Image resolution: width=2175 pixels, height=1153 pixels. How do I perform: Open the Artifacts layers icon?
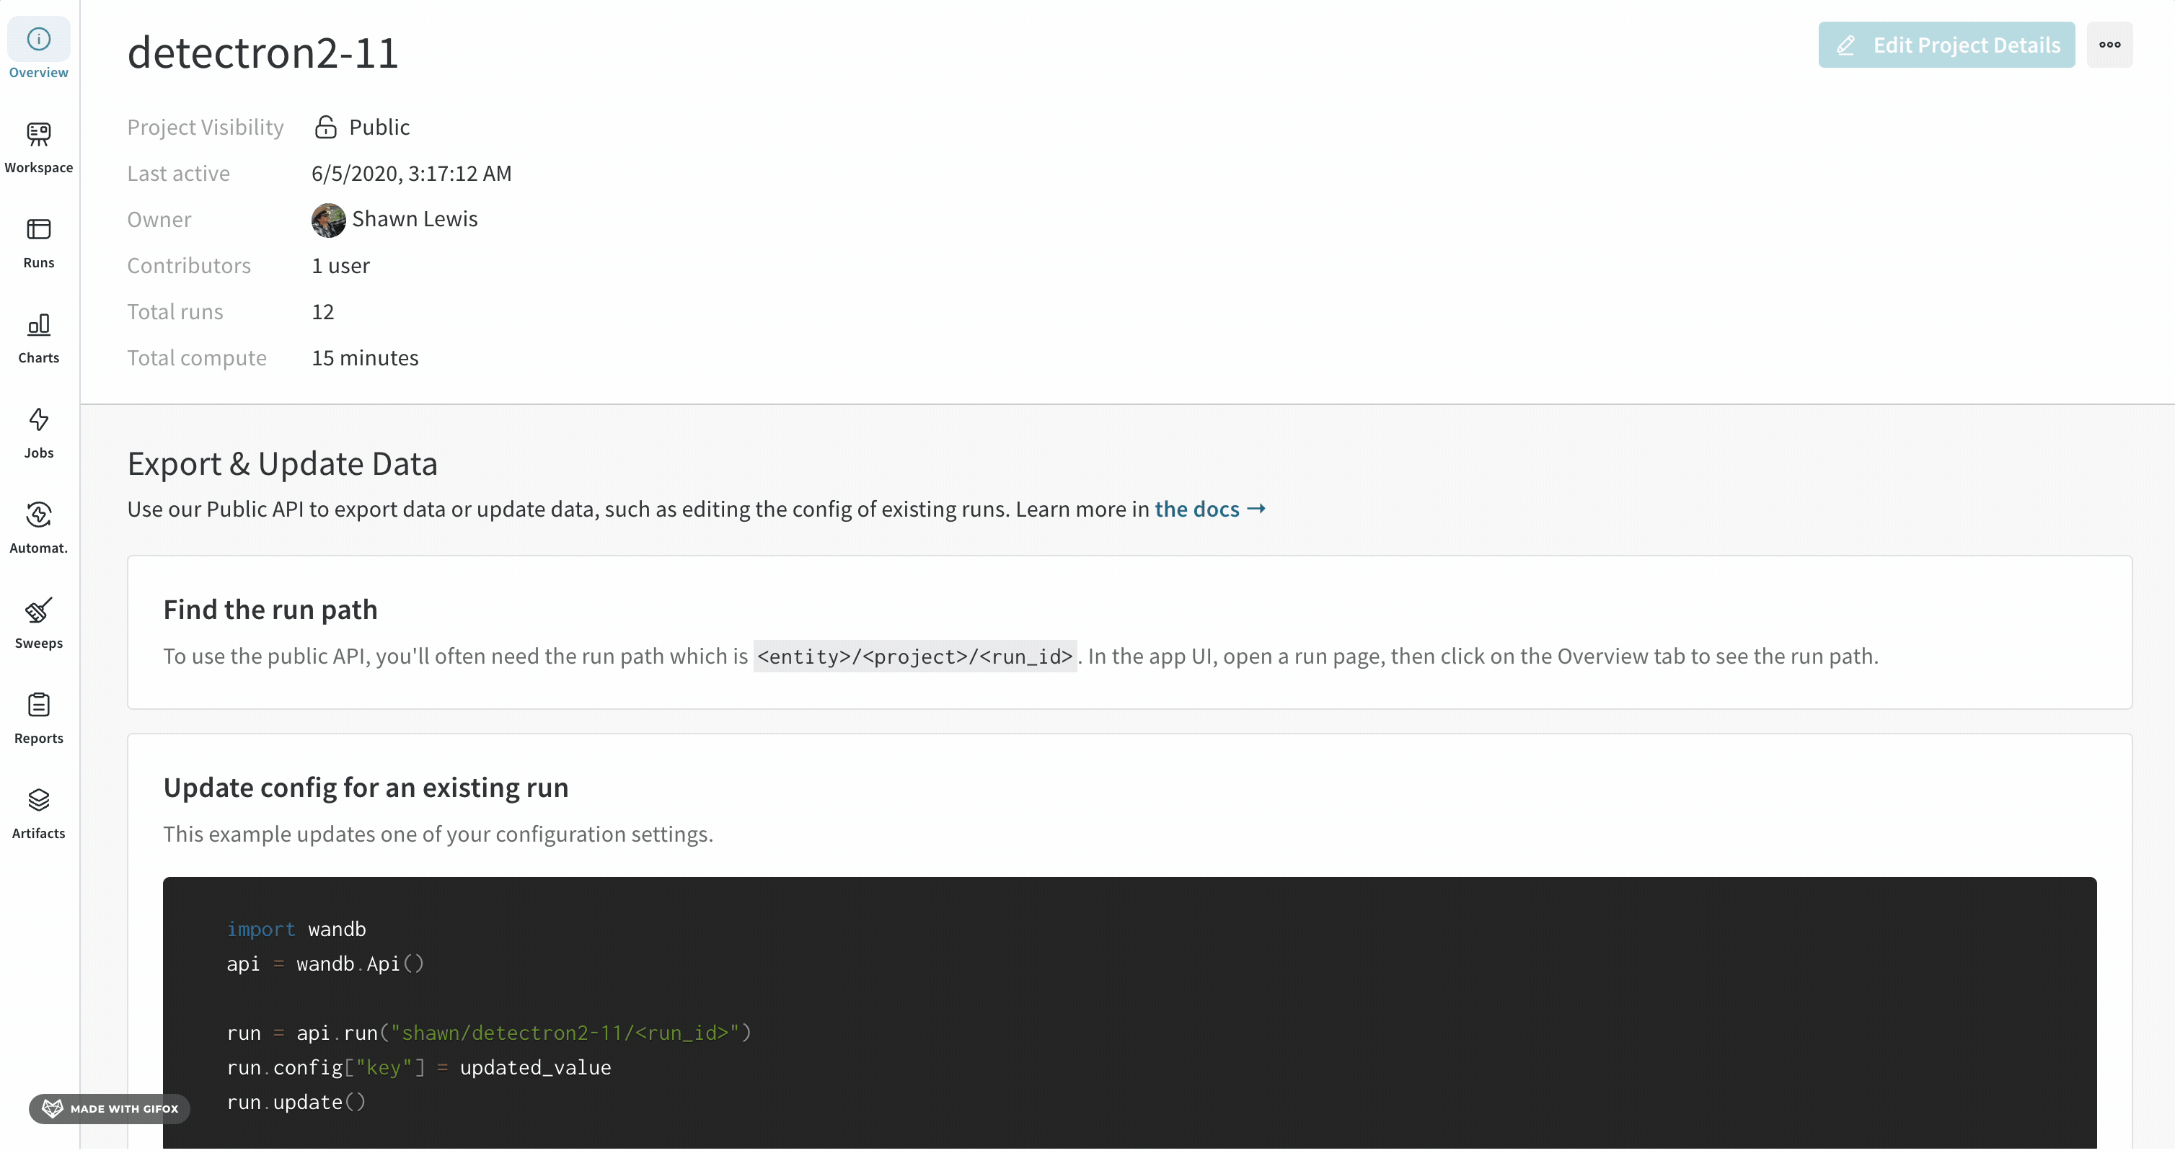[39, 801]
